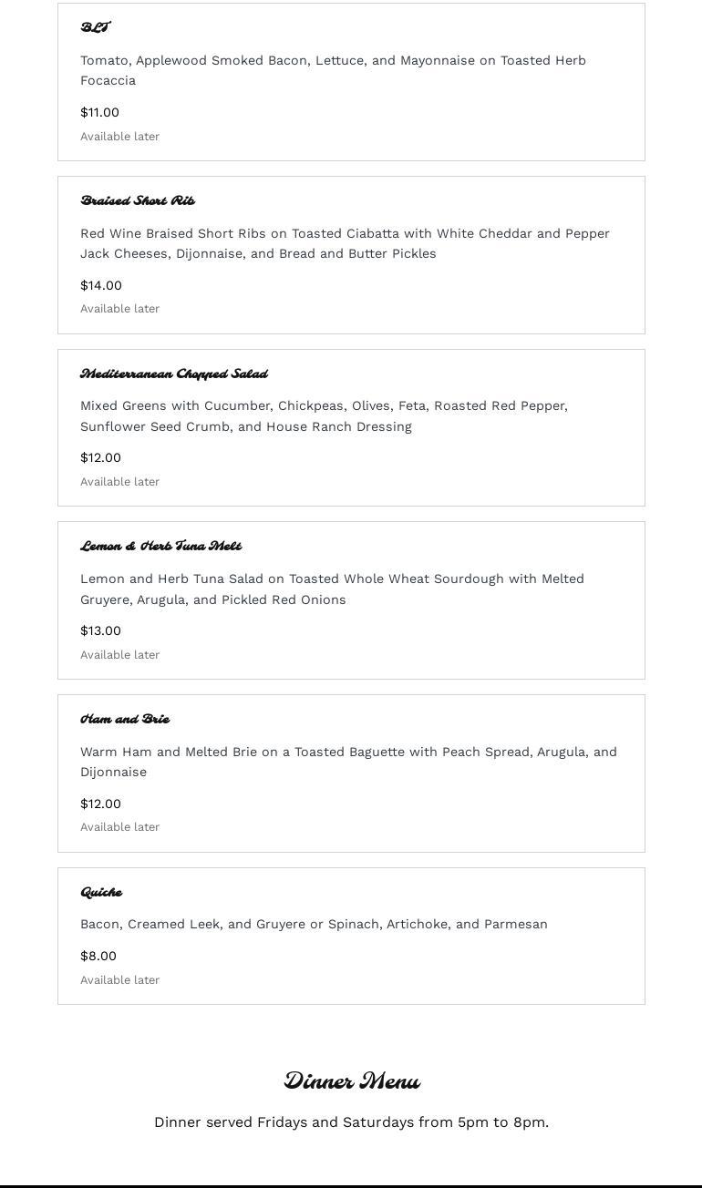Image resolution: width=702 pixels, height=1188 pixels.
Task: Click the Dinner Menu section heading
Action: 351,1081
